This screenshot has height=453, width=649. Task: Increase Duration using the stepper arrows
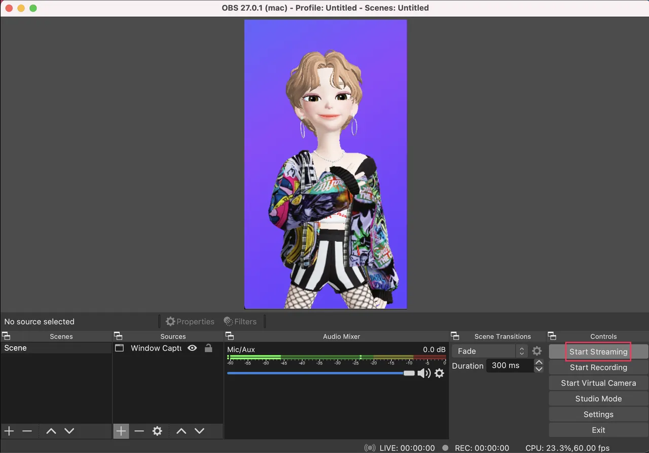(x=538, y=362)
